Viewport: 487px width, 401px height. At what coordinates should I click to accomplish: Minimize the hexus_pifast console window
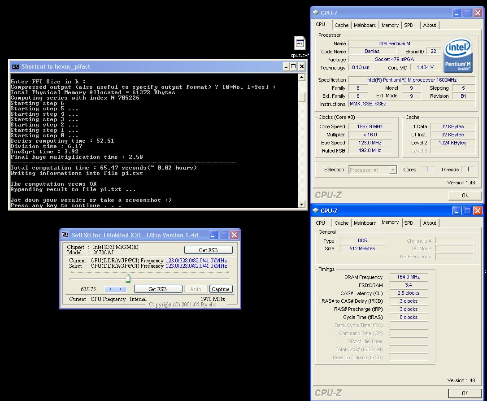pos(286,66)
